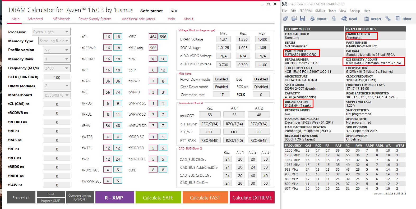The height and width of the screenshot is (209, 416).
Task: Open the Additional calculators tab
Action: [138, 19]
